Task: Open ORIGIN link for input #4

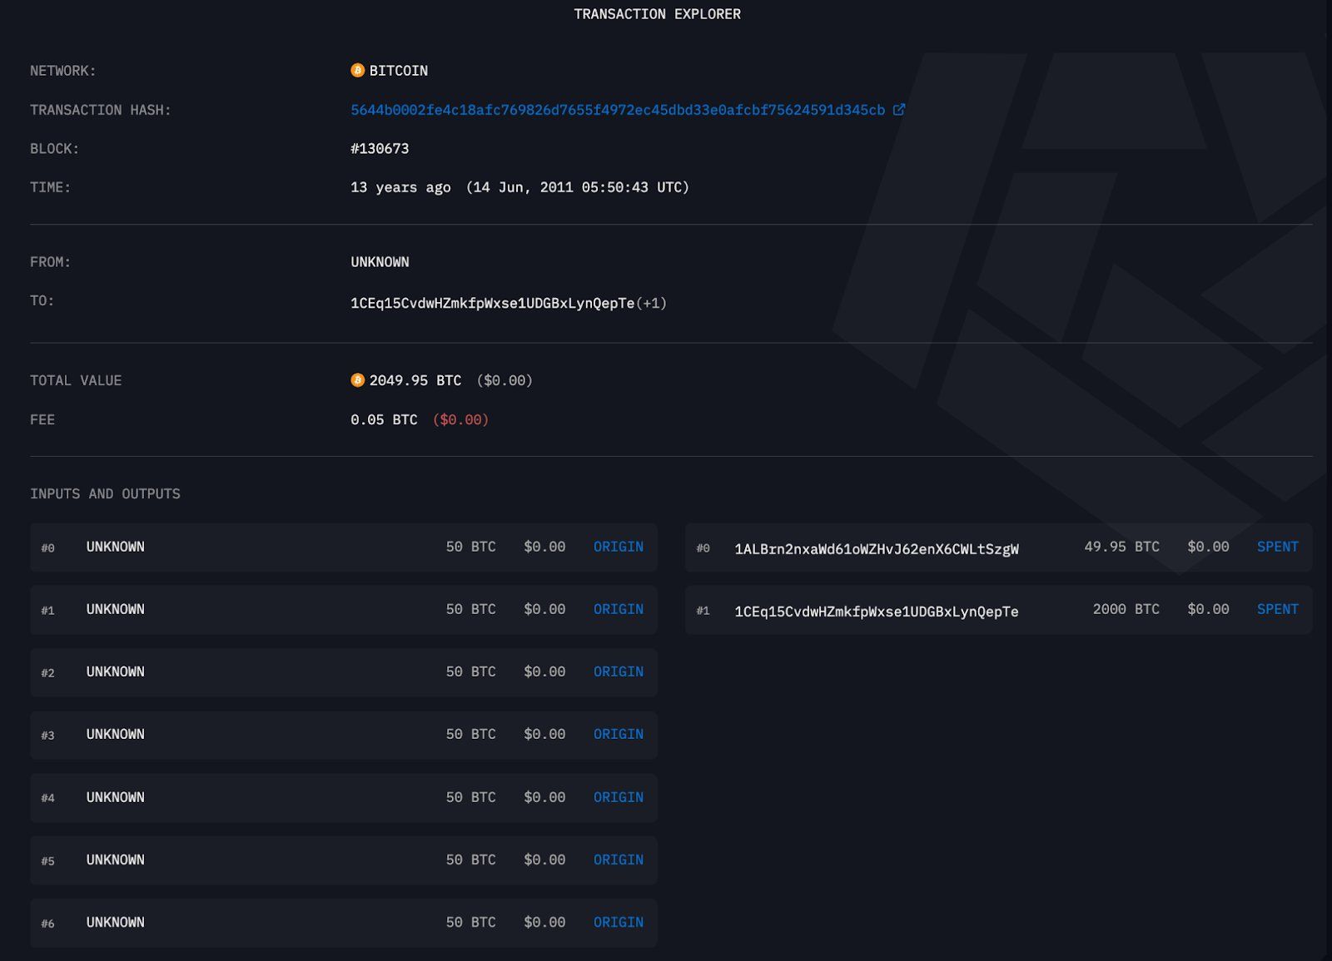Action: pyautogui.click(x=618, y=797)
